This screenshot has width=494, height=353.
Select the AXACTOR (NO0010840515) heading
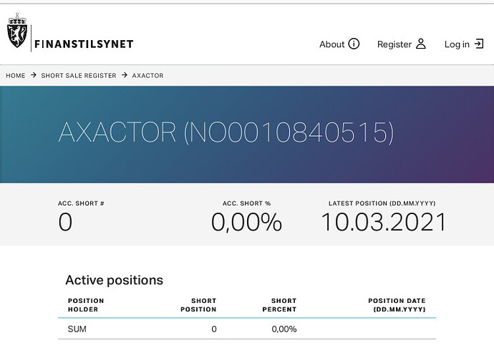pos(226,132)
